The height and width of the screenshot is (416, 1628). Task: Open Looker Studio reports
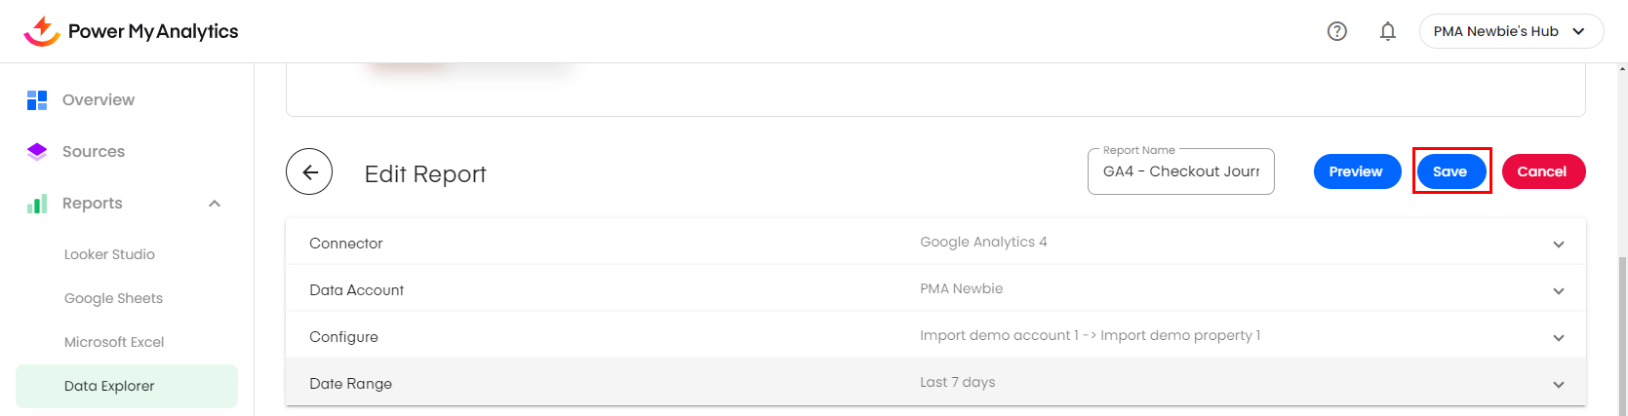109,254
